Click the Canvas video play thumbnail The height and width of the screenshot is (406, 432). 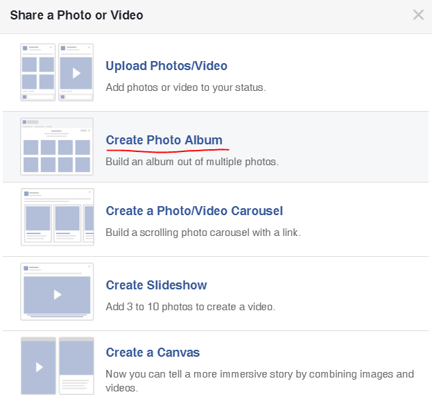37,366
